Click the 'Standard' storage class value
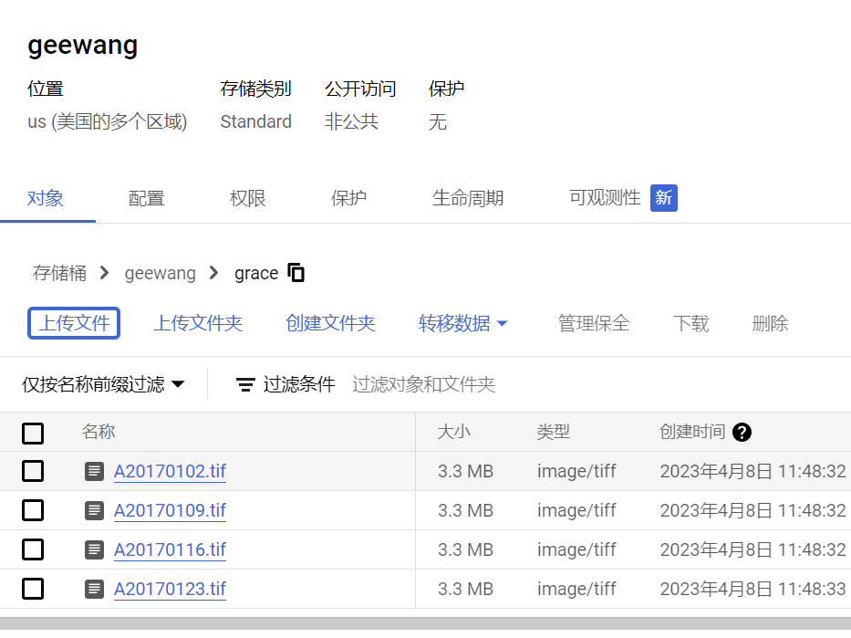The height and width of the screenshot is (638, 851). click(x=256, y=121)
